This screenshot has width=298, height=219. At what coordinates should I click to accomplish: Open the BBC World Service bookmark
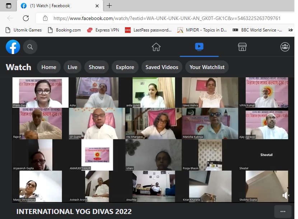(257, 30)
